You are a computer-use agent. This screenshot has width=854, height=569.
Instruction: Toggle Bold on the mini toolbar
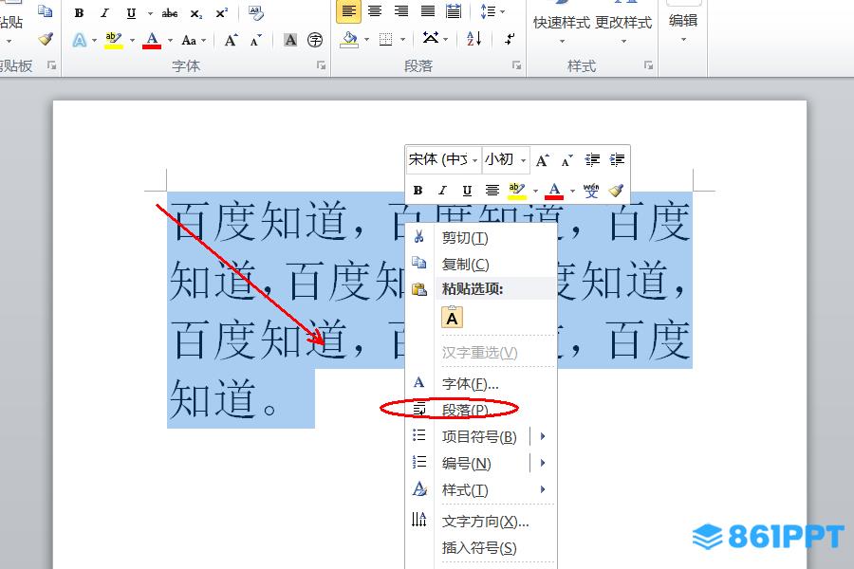click(418, 190)
